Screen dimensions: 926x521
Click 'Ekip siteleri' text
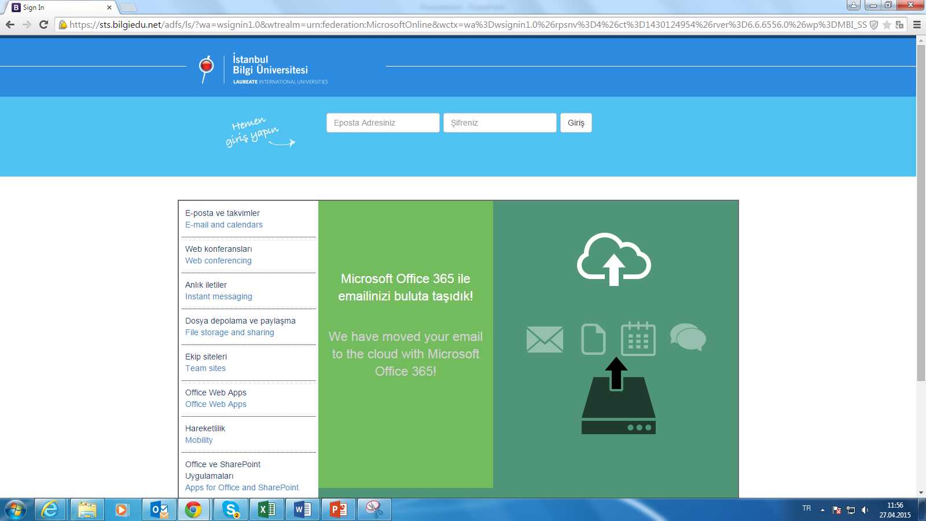[x=206, y=357]
